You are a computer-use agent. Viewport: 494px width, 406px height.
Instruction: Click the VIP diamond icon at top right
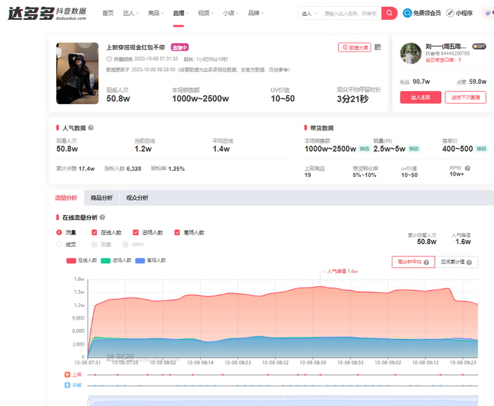coord(488,13)
